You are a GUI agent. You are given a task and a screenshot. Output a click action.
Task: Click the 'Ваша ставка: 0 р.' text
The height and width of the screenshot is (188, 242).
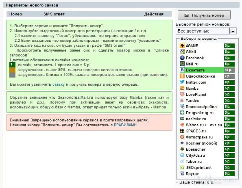(x=196, y=182)
